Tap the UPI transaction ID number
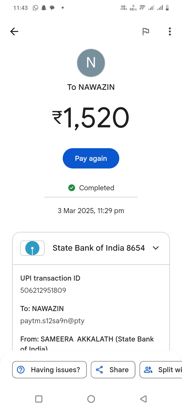The height and width of the screenshot is (409, 182). (43, 290)
